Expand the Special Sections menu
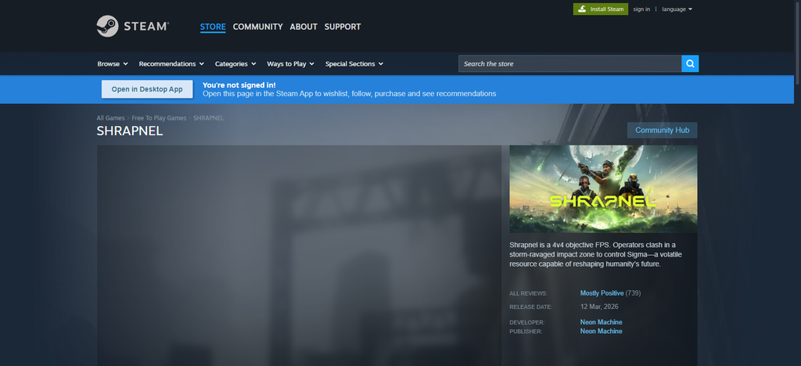 coord(354,64)
